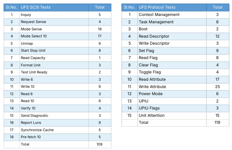
Task: Select the Mode Select 10 row
Action: [x=57, y=36]
